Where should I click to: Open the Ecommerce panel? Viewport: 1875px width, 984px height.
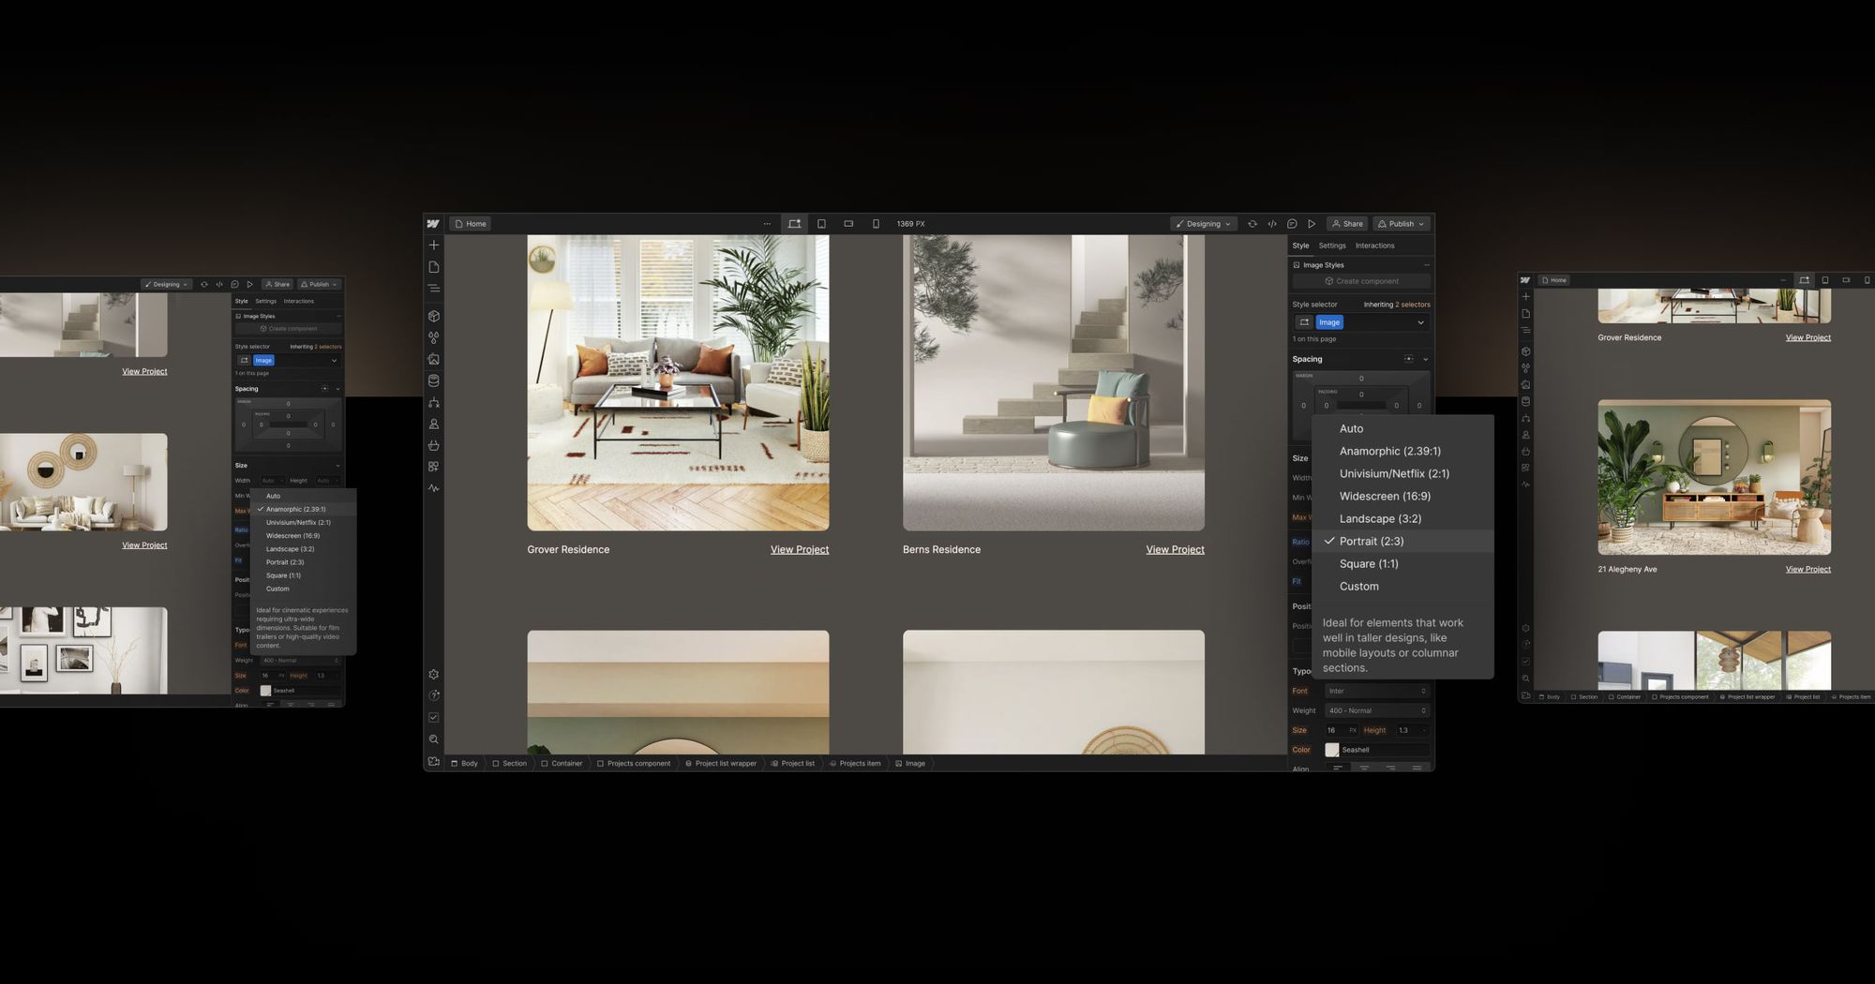click(433, 445)
